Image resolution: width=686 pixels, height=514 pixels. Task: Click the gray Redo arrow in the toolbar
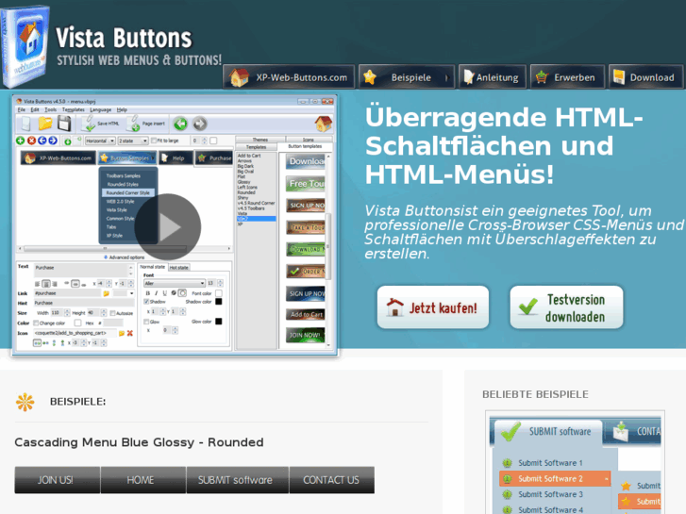tap(199, 124)
